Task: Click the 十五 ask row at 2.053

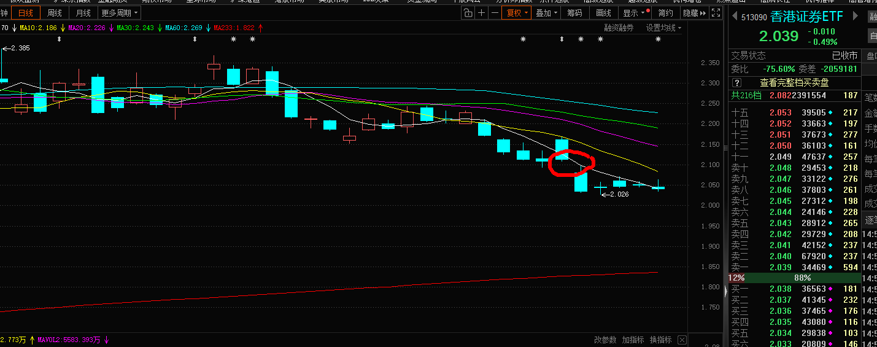Action: [x=794, y=112]
